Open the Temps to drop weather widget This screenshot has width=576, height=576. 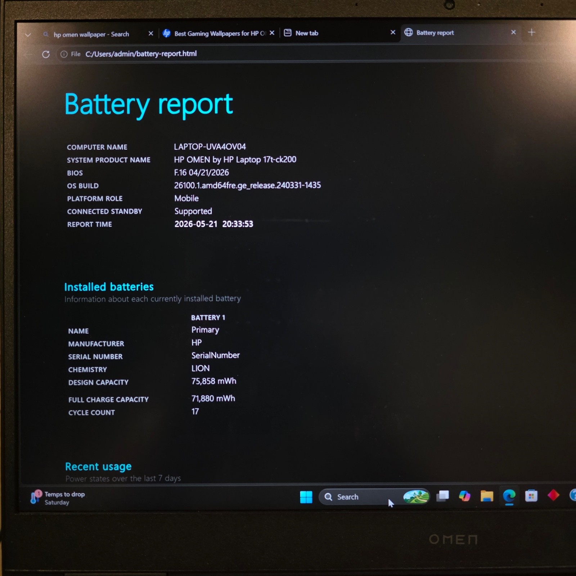pos(58,498)
